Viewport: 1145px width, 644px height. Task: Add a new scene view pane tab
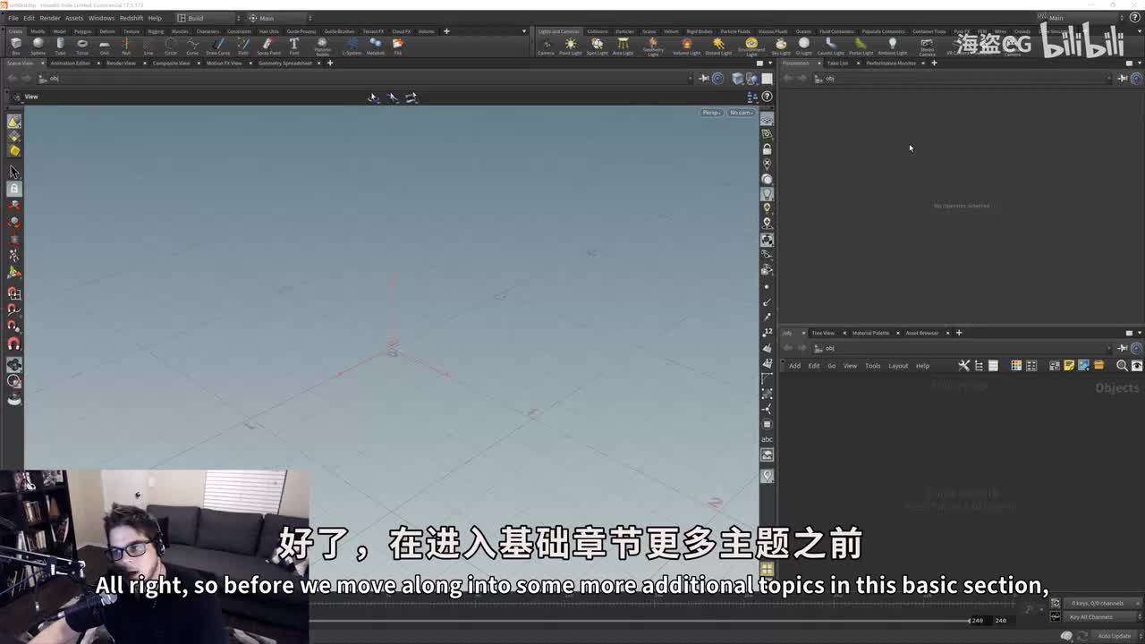329,64
